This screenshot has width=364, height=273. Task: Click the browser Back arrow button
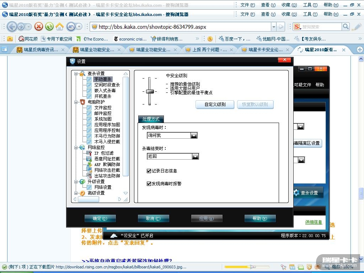(x=12, y=27)
